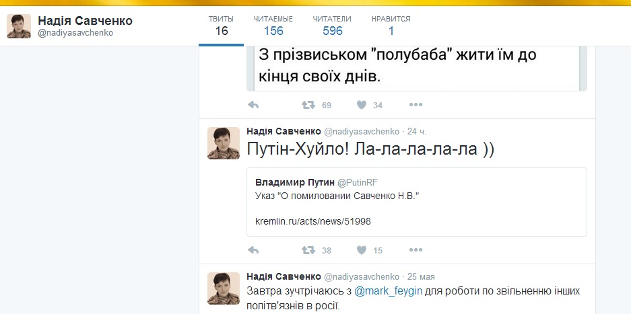Retweet the tweet with 38 retweets
Viewport: 631px width, 314px height.
coord(308,250)
